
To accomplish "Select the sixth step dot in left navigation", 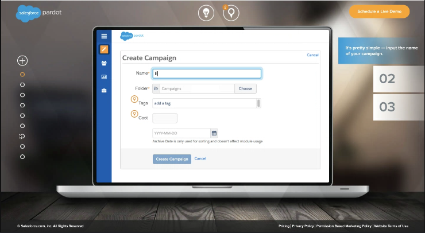I will click(22, 126).
